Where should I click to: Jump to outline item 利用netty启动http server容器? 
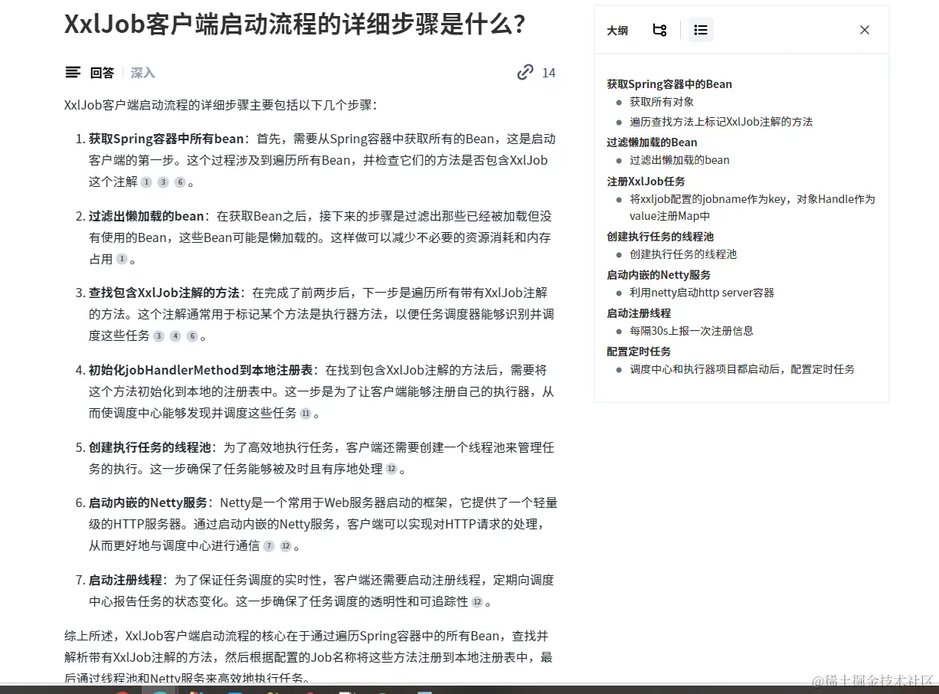[702, 293]
